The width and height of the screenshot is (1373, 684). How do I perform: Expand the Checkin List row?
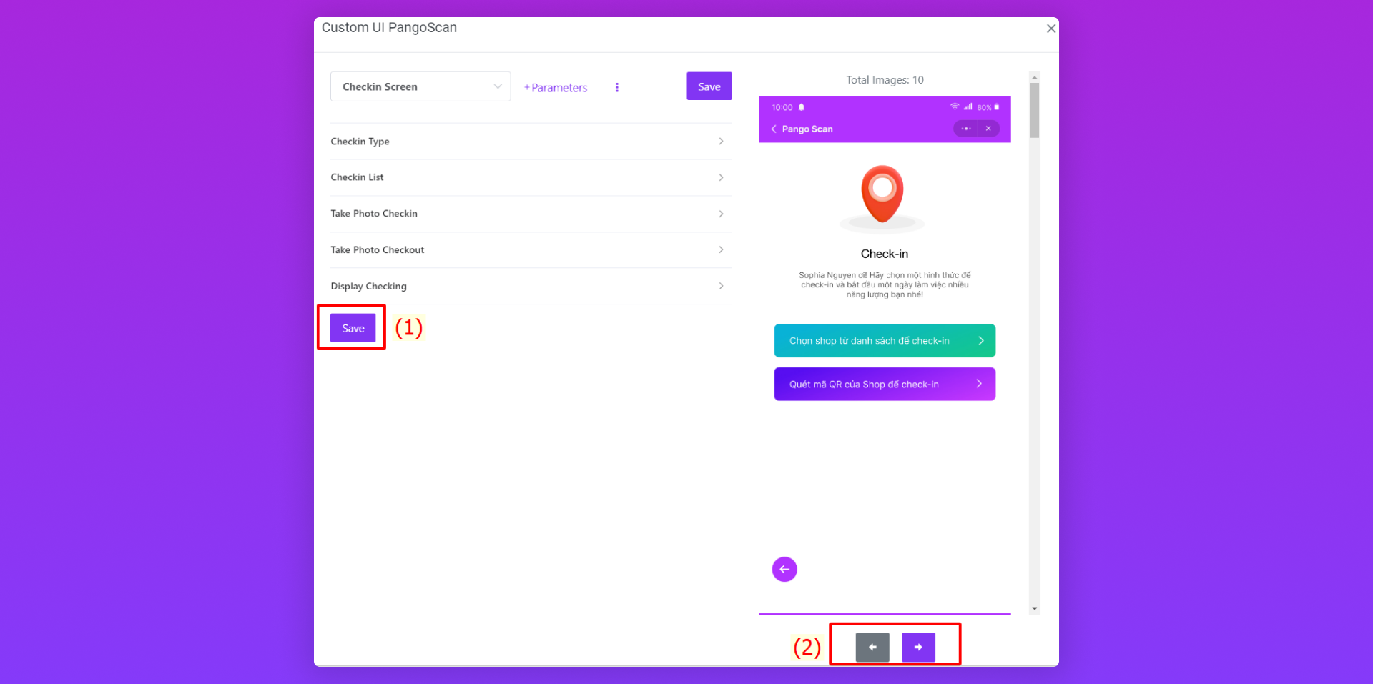tap(531, 177)
